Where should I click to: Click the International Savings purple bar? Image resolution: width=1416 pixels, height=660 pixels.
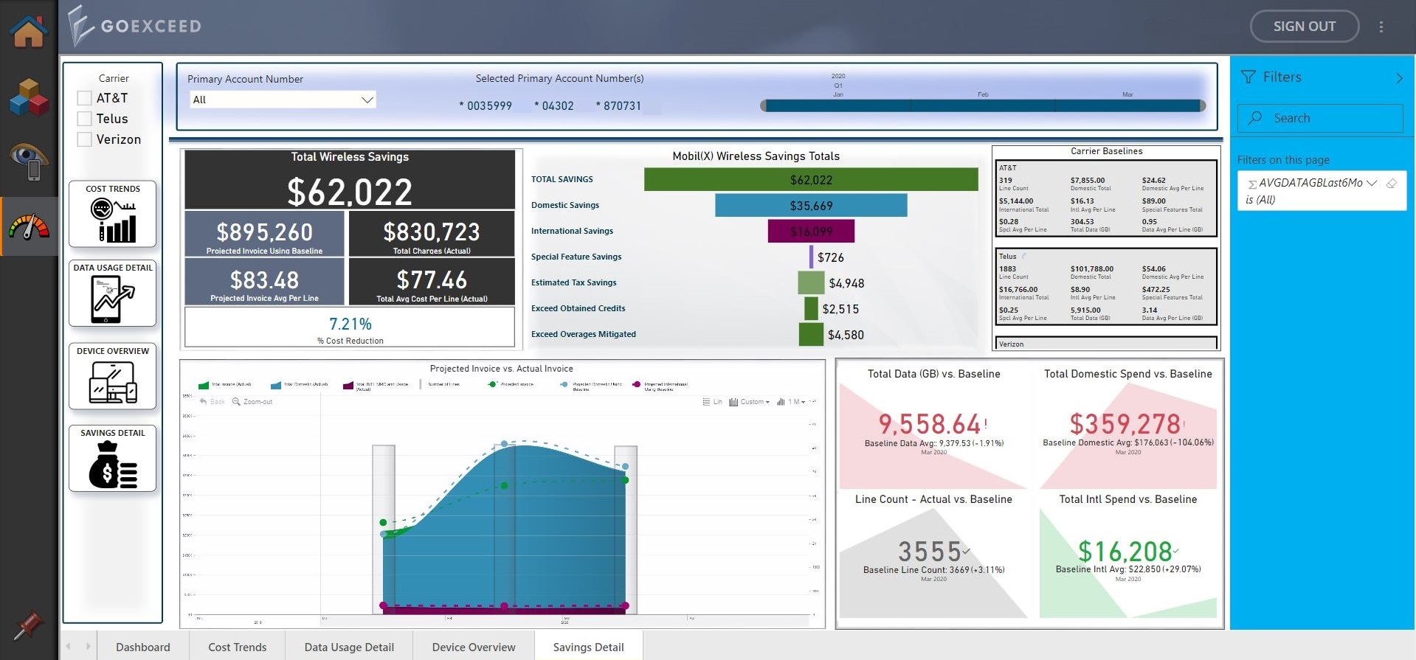click(x=811, y=231)
